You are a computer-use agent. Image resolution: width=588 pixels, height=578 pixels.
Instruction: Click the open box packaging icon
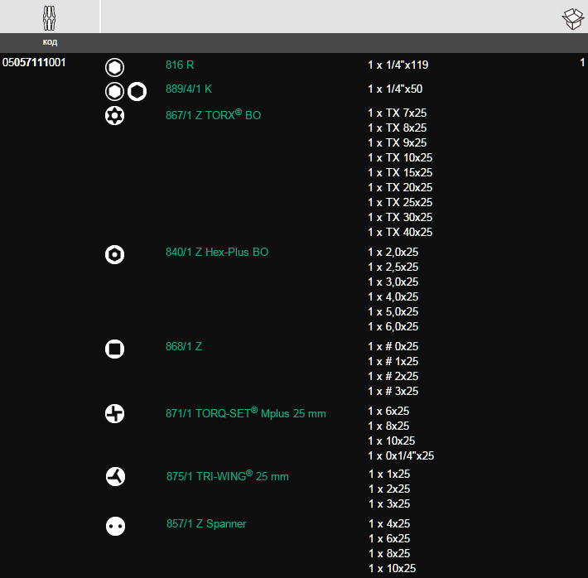573,18
